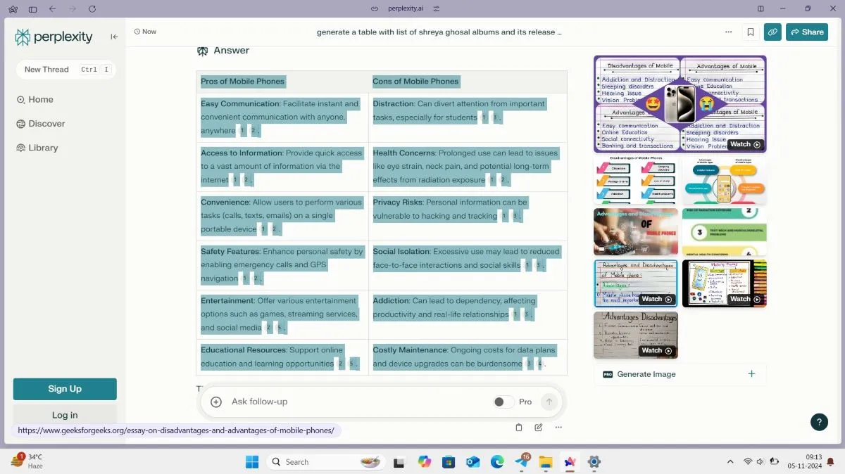Click the Share button
This screenshot has height=474, width=845.
[x=807, y=32]
